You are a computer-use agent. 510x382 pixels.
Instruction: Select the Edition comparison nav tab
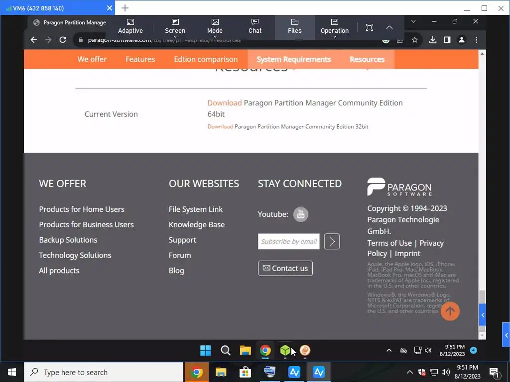[x=206, y=59]
